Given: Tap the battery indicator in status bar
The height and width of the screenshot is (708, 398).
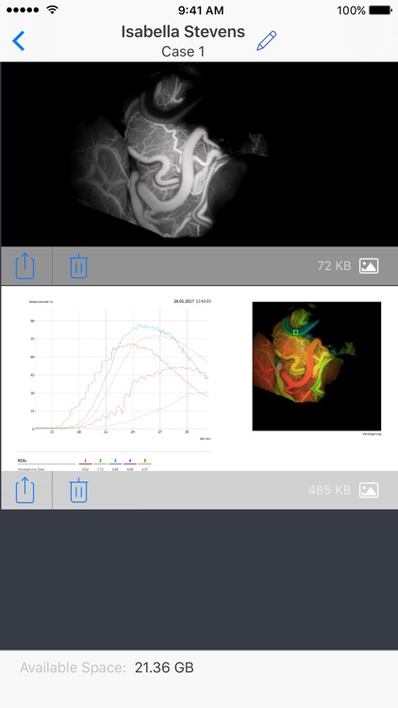Looking at the screenshot, I should coord(380,10).
